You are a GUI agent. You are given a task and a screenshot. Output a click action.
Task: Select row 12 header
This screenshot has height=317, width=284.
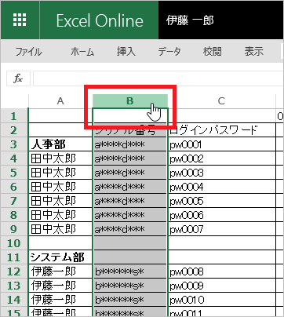(14, 271)
